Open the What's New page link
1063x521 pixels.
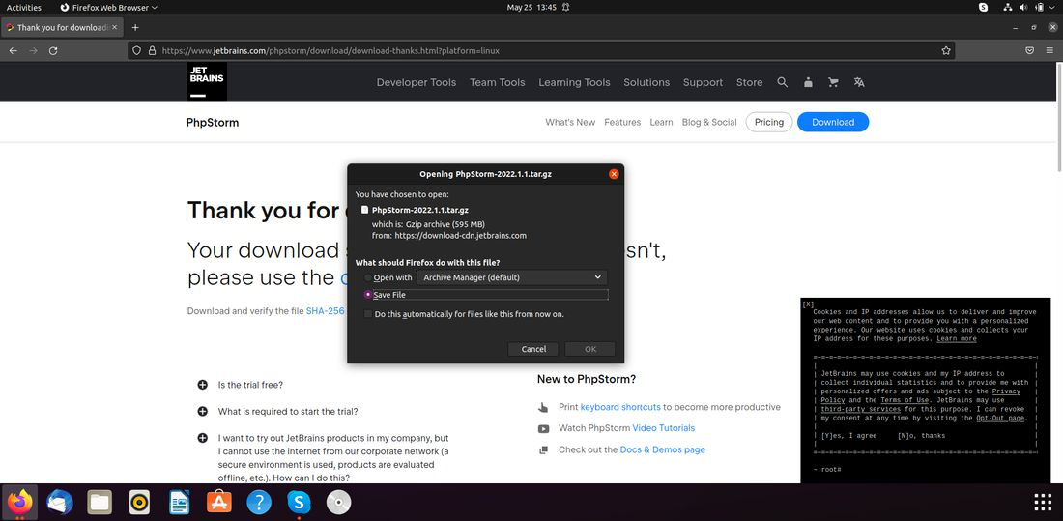[x=570, y=122]
